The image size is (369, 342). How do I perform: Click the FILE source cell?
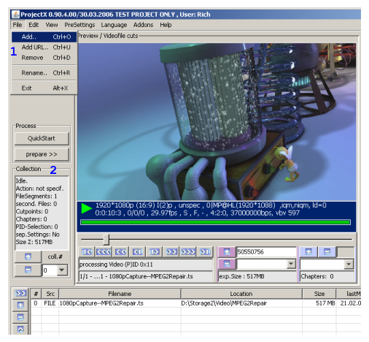[x=50, y=303]
